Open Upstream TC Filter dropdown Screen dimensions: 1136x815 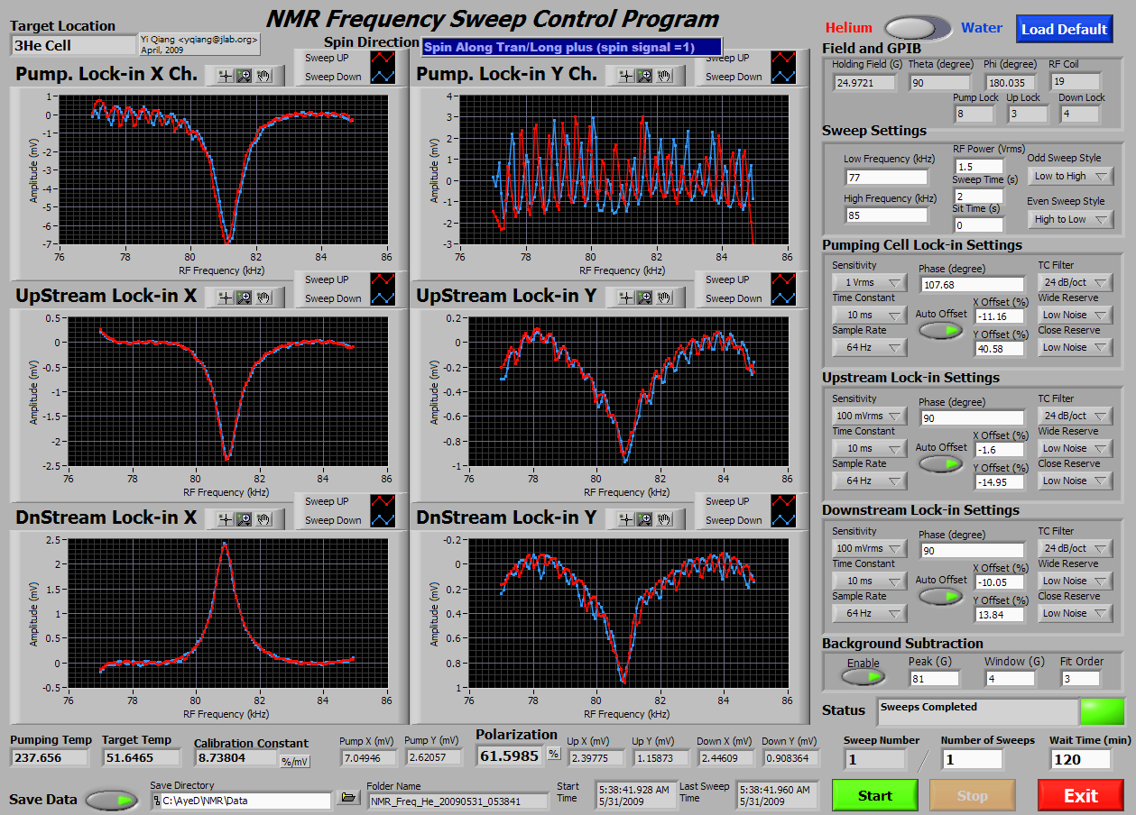pos(1076,416)
